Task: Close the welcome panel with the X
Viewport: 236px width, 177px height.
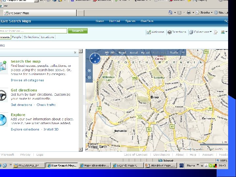Action: [x=75, y=52]
